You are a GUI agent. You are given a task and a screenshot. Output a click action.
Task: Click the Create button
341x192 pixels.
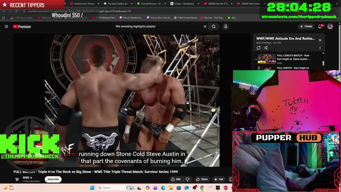tap(306, 26)
